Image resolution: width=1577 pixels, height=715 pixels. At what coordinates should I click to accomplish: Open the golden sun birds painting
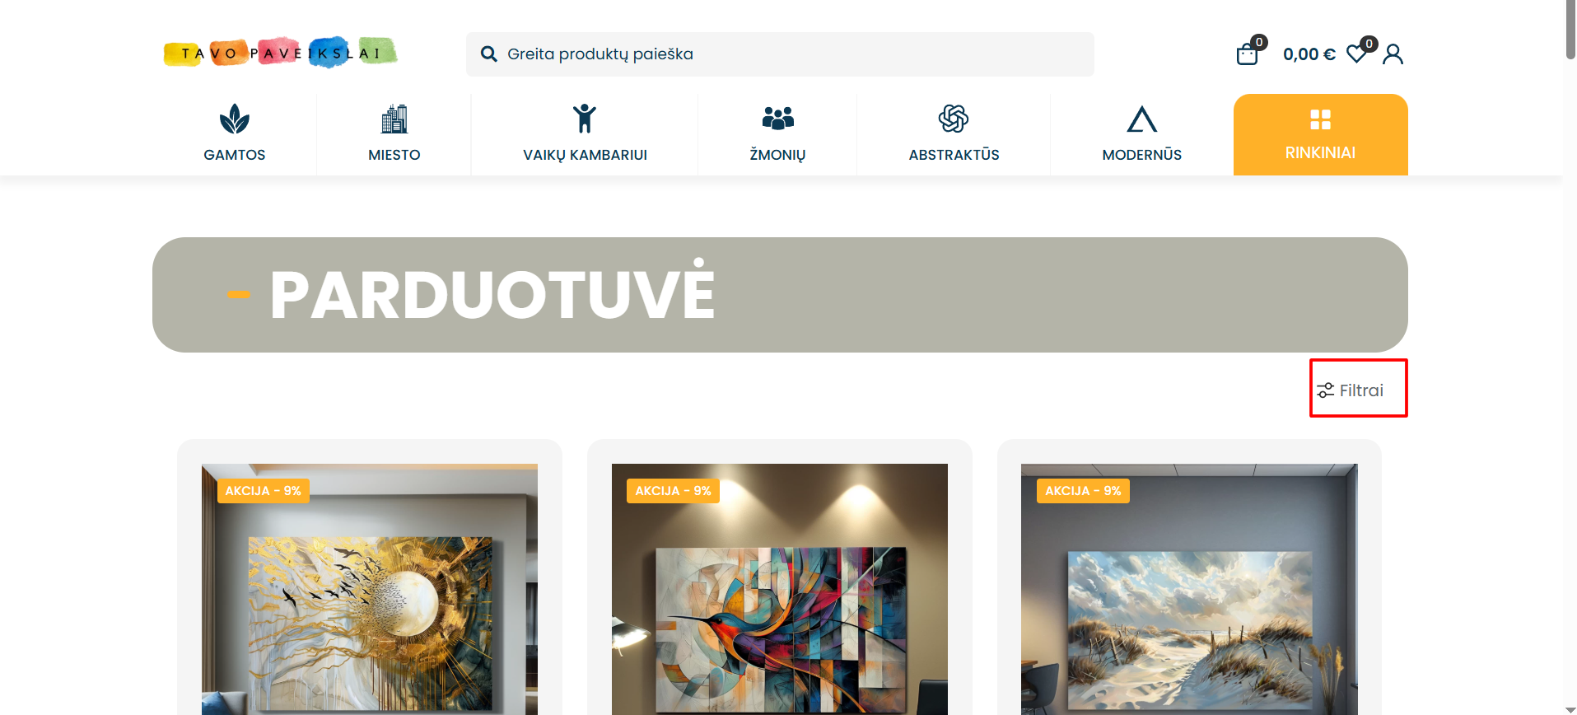coord(370,589)
